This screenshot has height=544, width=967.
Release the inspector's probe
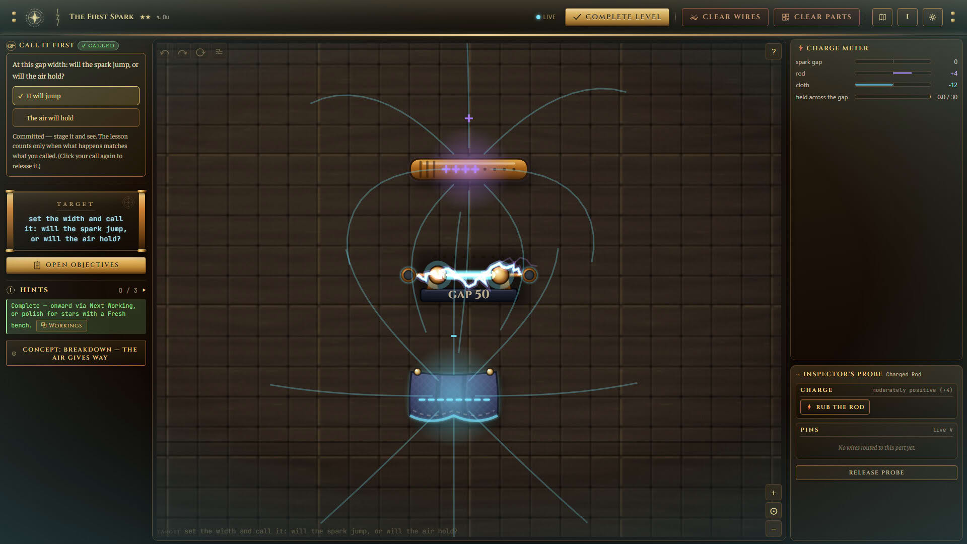click(876, 472)
